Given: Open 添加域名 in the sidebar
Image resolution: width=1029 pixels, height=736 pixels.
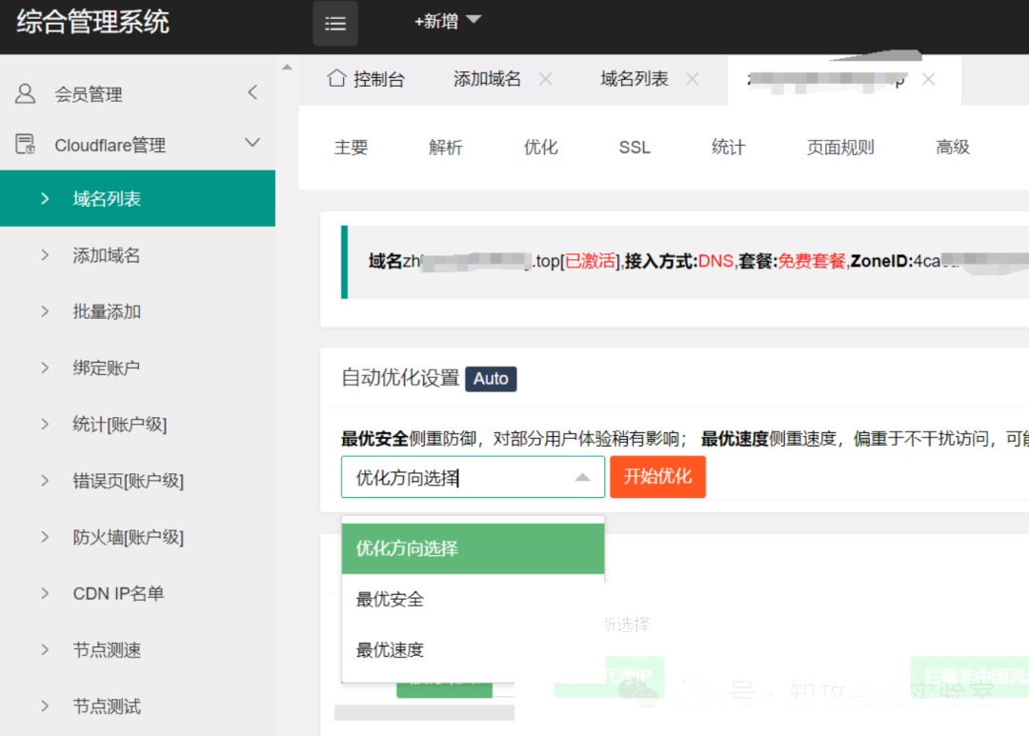Looking at the screenshot, I should 138,255.
